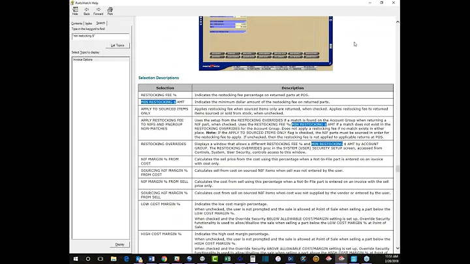
Task: Select the Search tab
Action: (101, 23)
